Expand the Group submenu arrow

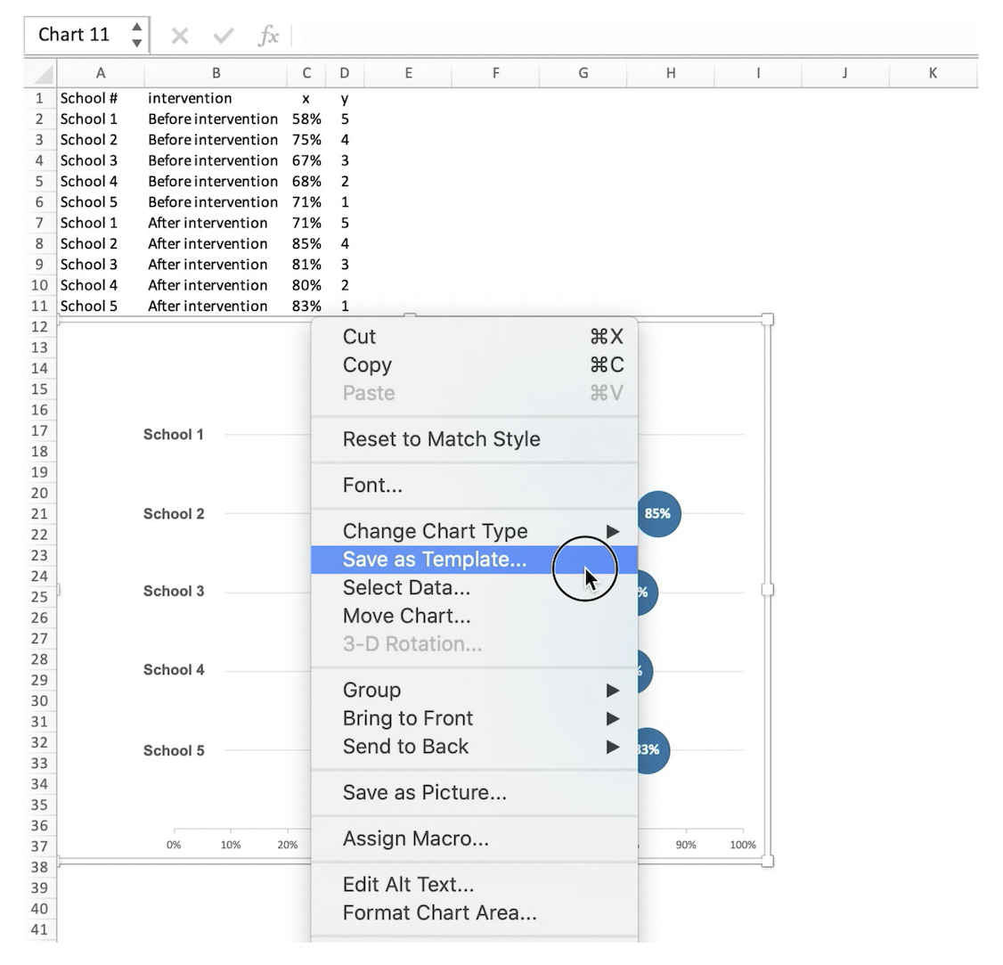[613, 691]
